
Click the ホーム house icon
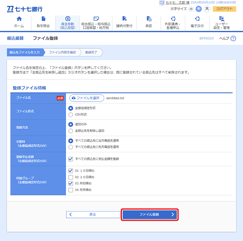[x=19, y=19]
